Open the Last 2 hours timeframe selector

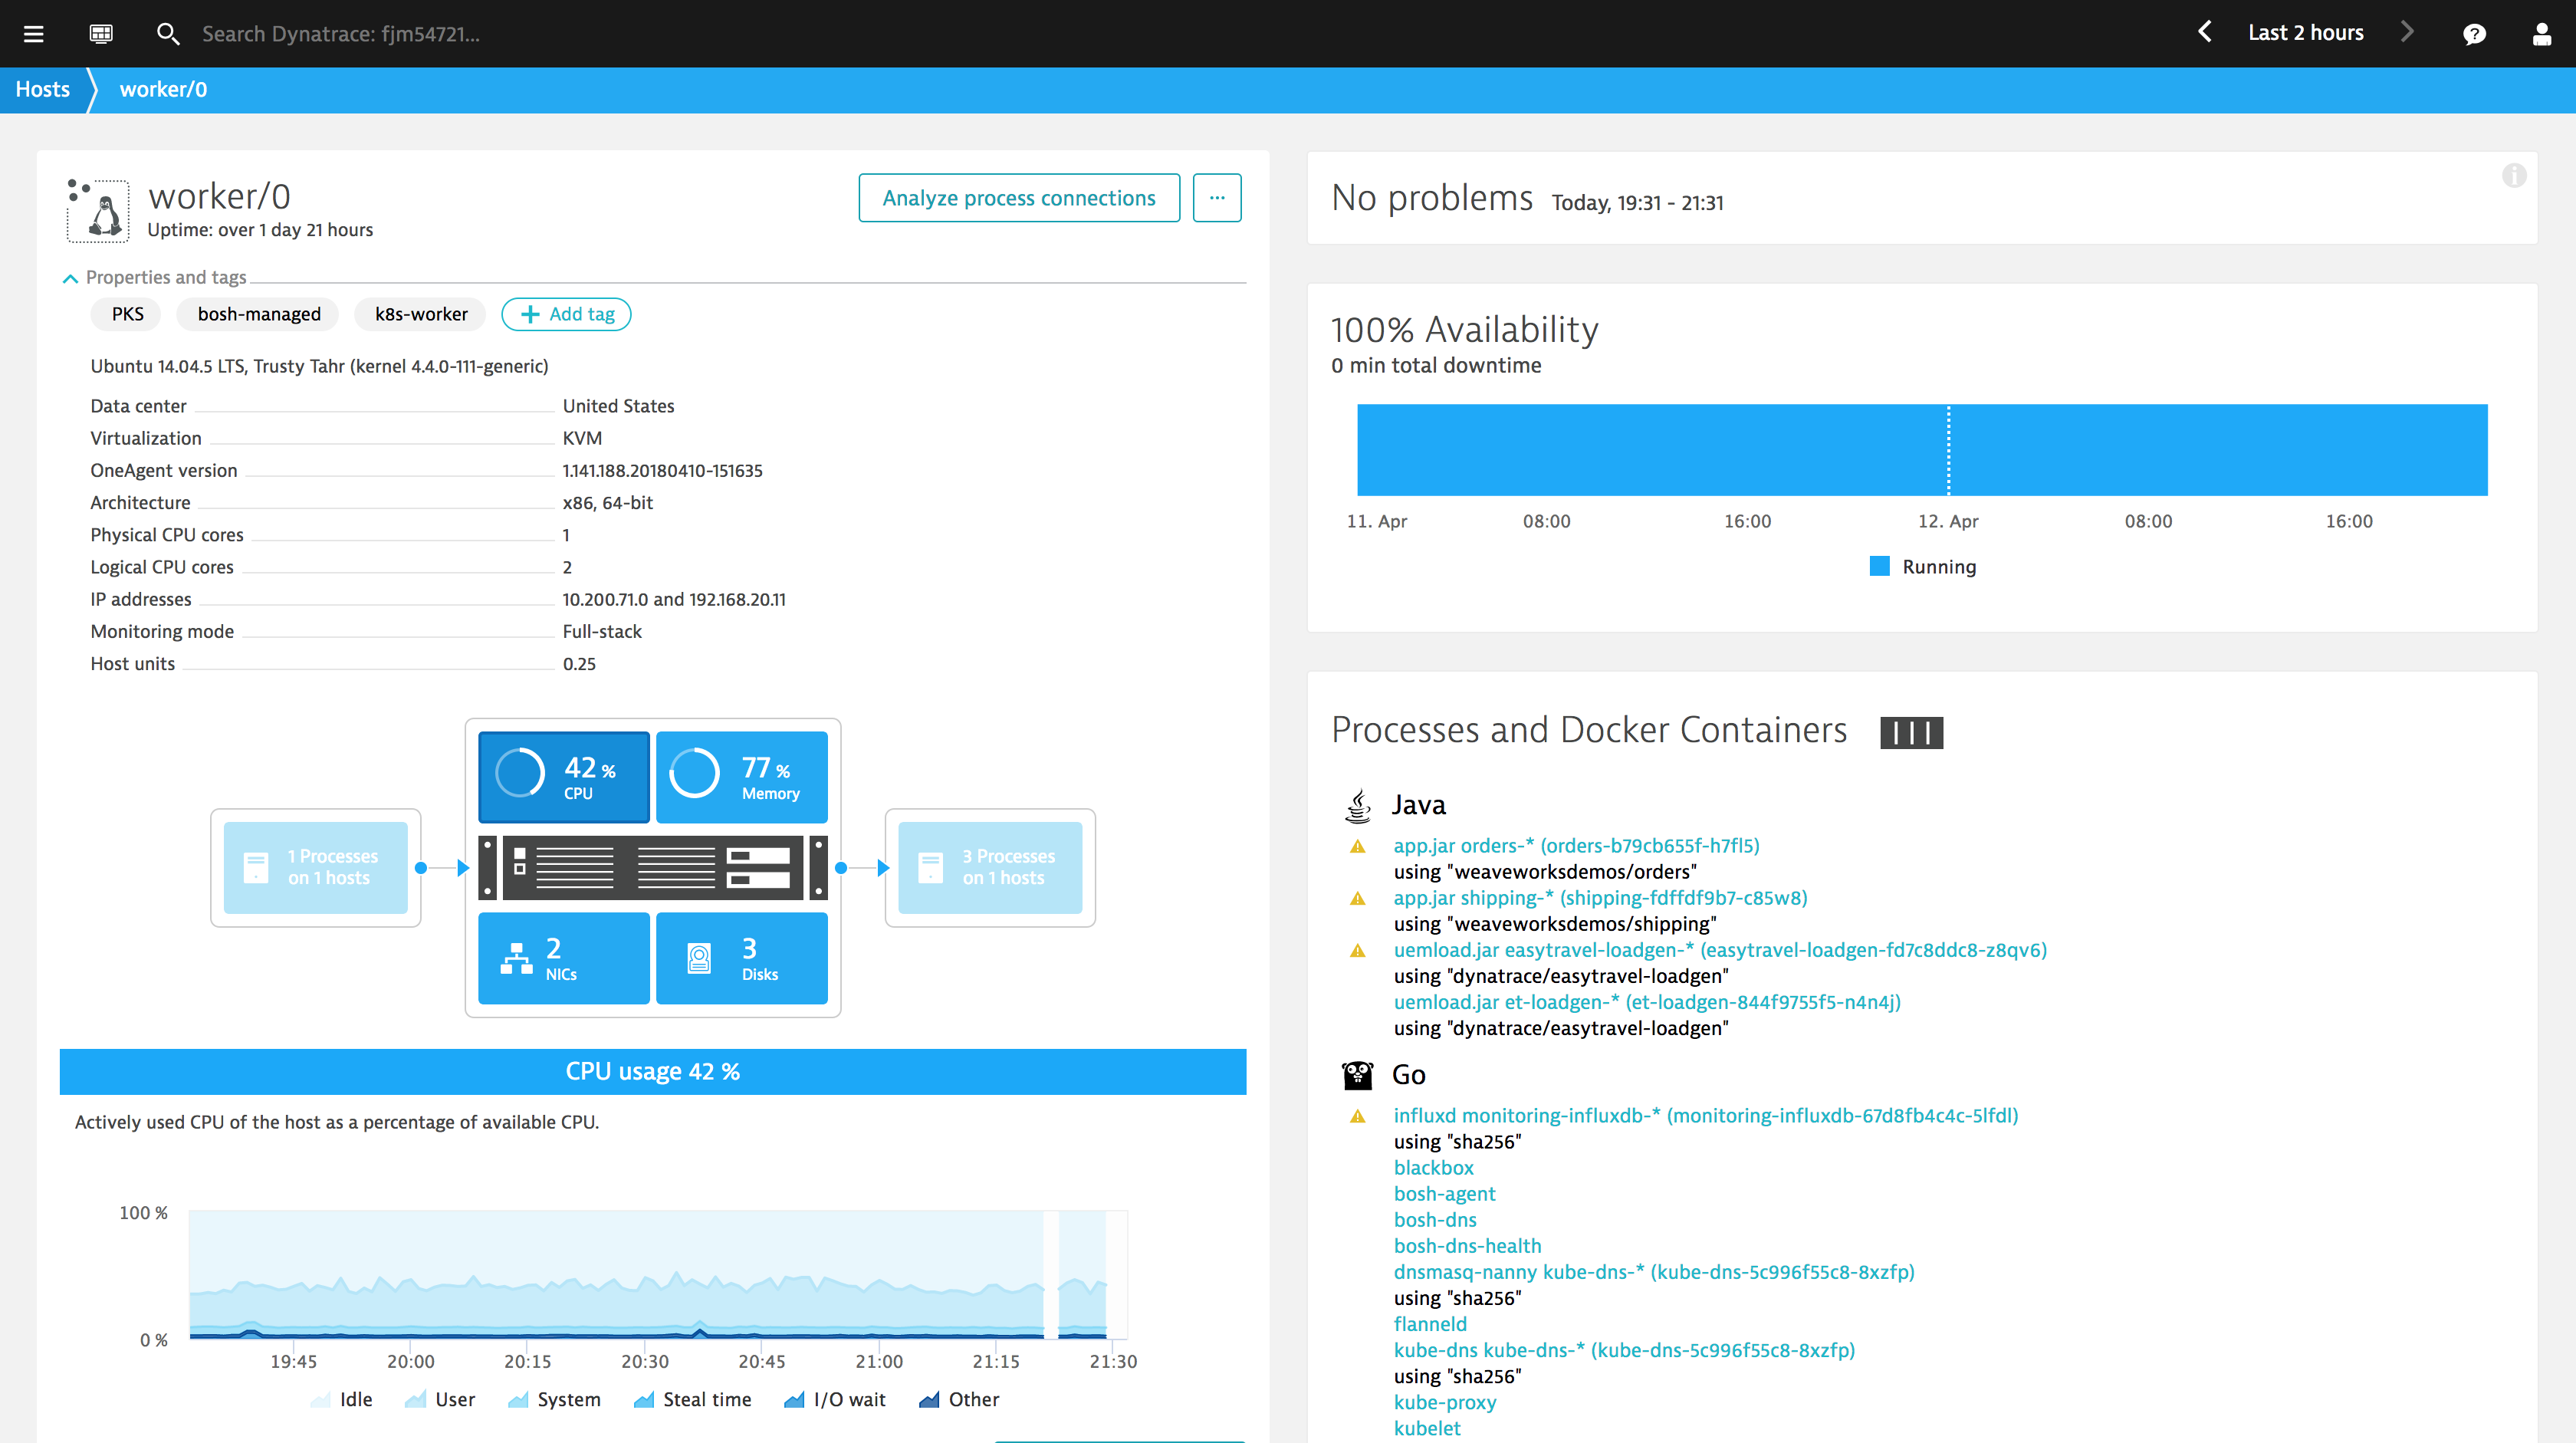point(2305,33)
